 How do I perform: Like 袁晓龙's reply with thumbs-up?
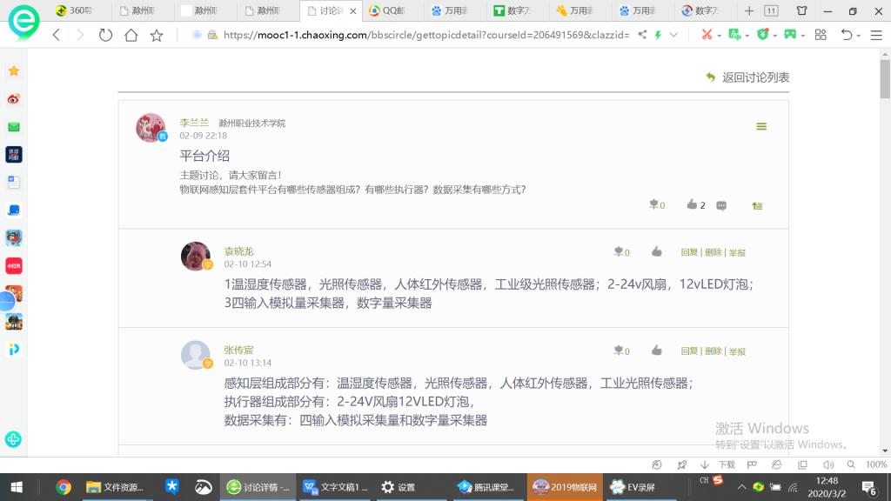(x=656, y=252)
